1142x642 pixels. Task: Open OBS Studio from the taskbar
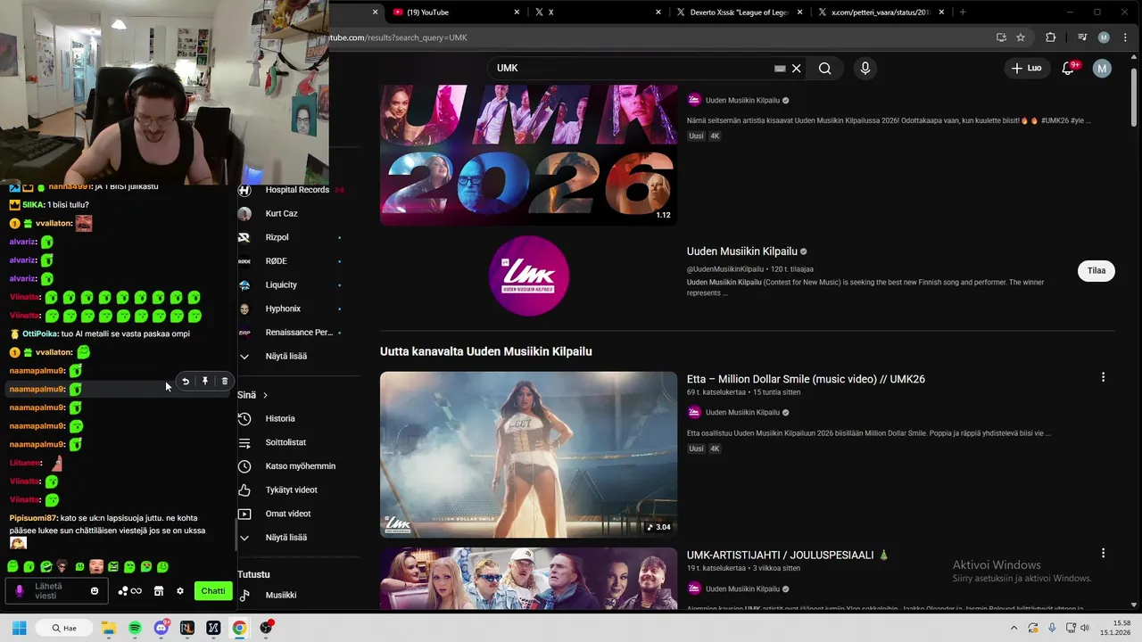click(x=266, y=628)
